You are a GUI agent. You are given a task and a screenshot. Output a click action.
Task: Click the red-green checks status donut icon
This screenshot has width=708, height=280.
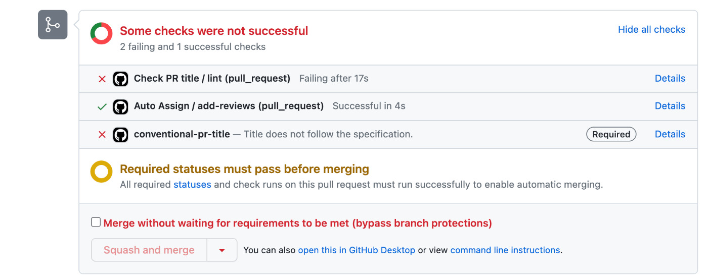tap(101, 33)
